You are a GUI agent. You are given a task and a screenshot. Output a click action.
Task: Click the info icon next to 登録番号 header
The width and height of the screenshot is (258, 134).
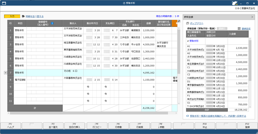(52, 23)
